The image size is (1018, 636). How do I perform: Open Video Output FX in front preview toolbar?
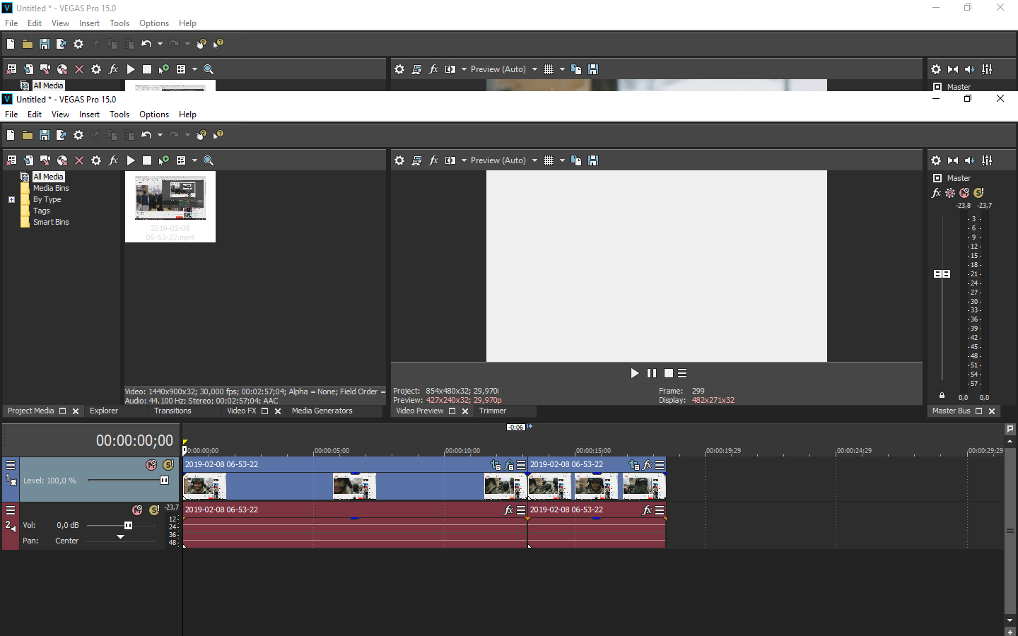[433, 160]
